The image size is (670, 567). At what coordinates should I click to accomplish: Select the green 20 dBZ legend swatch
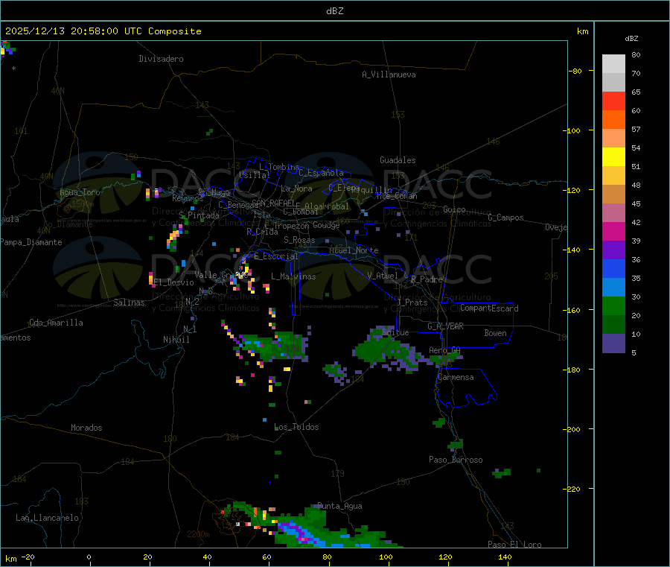coord(613,305)
